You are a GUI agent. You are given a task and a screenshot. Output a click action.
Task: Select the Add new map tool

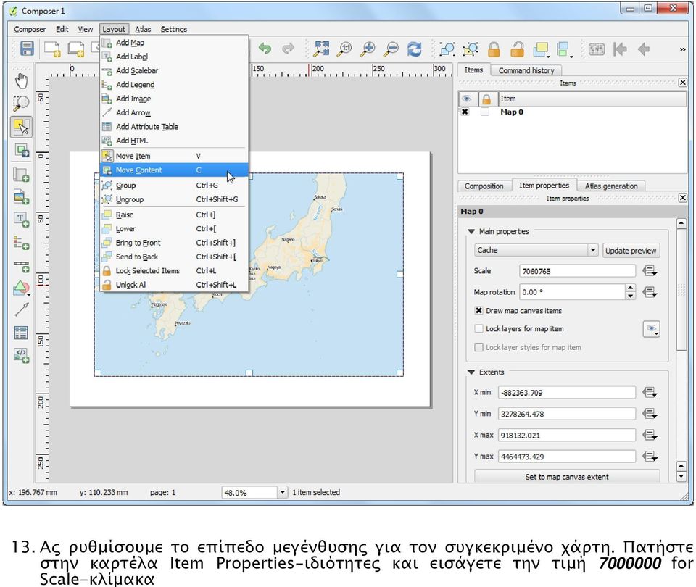tap(21, 175)
